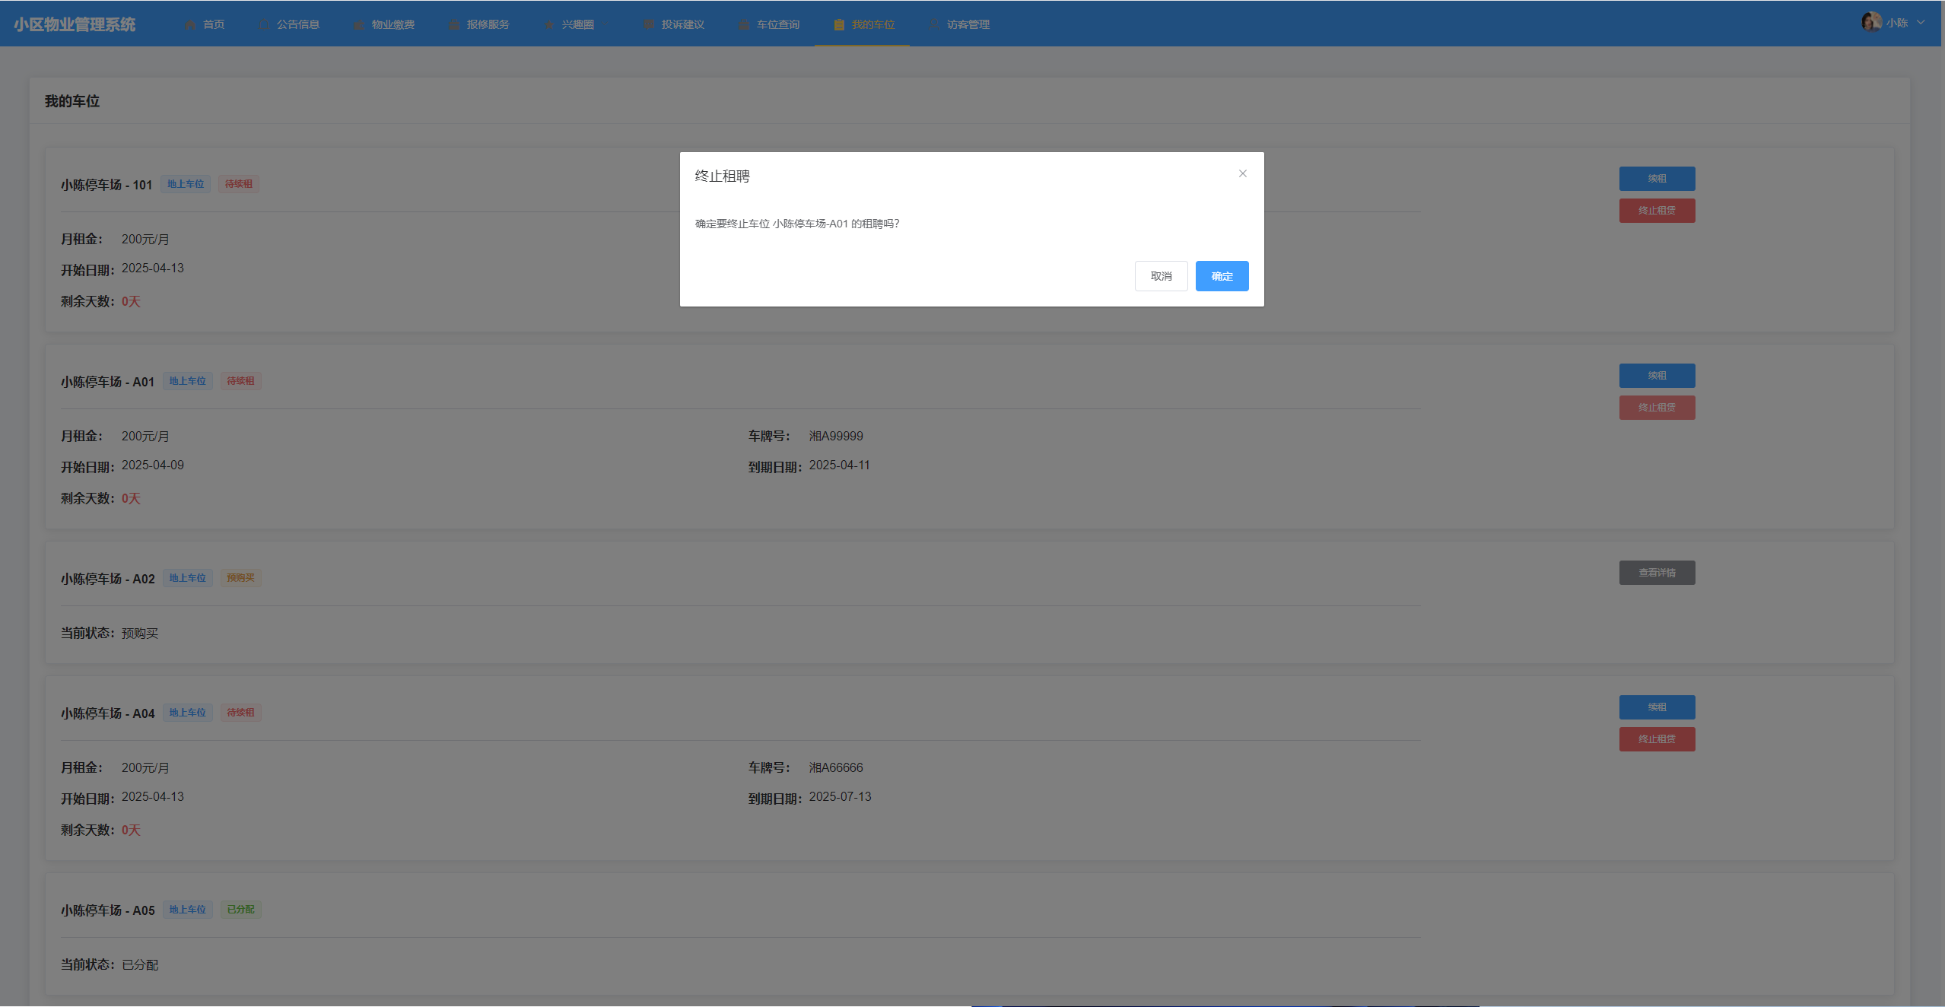Click the bell icon for 公告信息

264,25
